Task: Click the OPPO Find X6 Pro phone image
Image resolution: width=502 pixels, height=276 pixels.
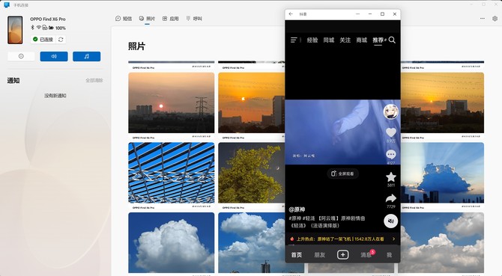Action: pyautogui.click(x=15, y=30)
